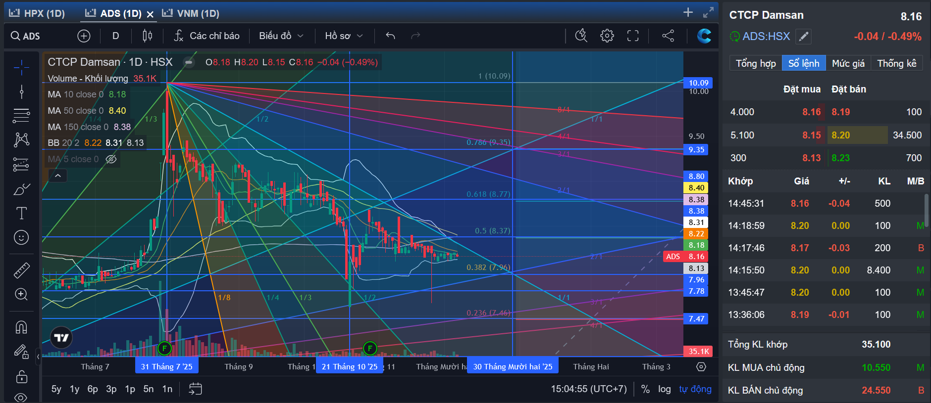Open the forecasting and measurement tools
Image resolution: width=931 pixels, height=403 pixels.
coord(21,164)
